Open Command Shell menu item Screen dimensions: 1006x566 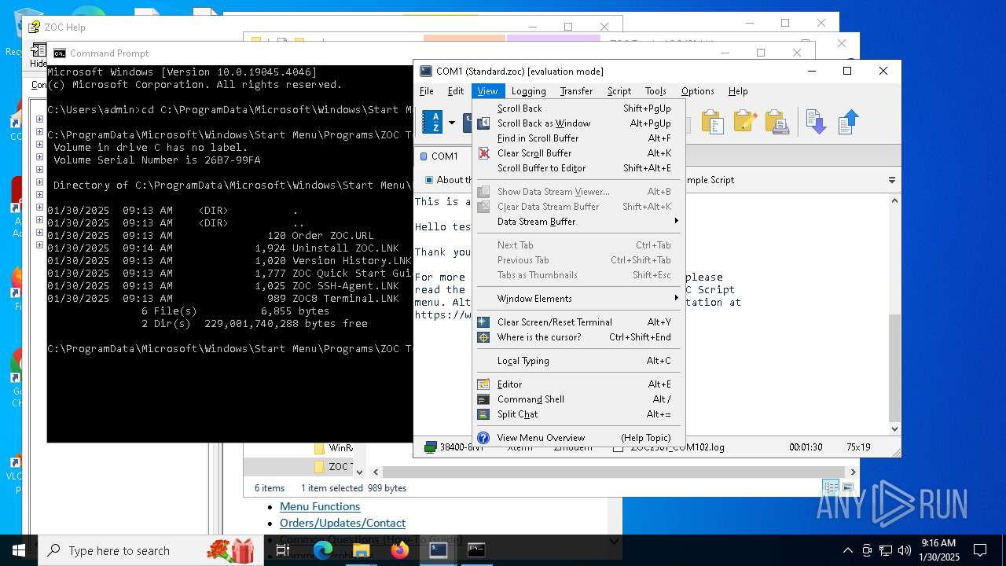(578, 399)
